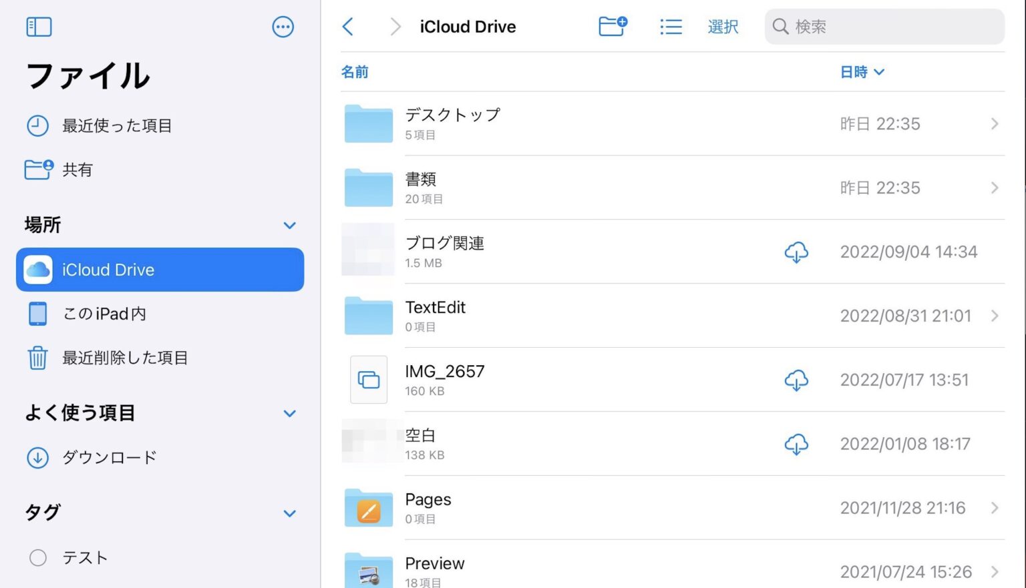Open the Pages folder icon
The width and height of the screenshot is (1026, 588).
click(369, 508)
